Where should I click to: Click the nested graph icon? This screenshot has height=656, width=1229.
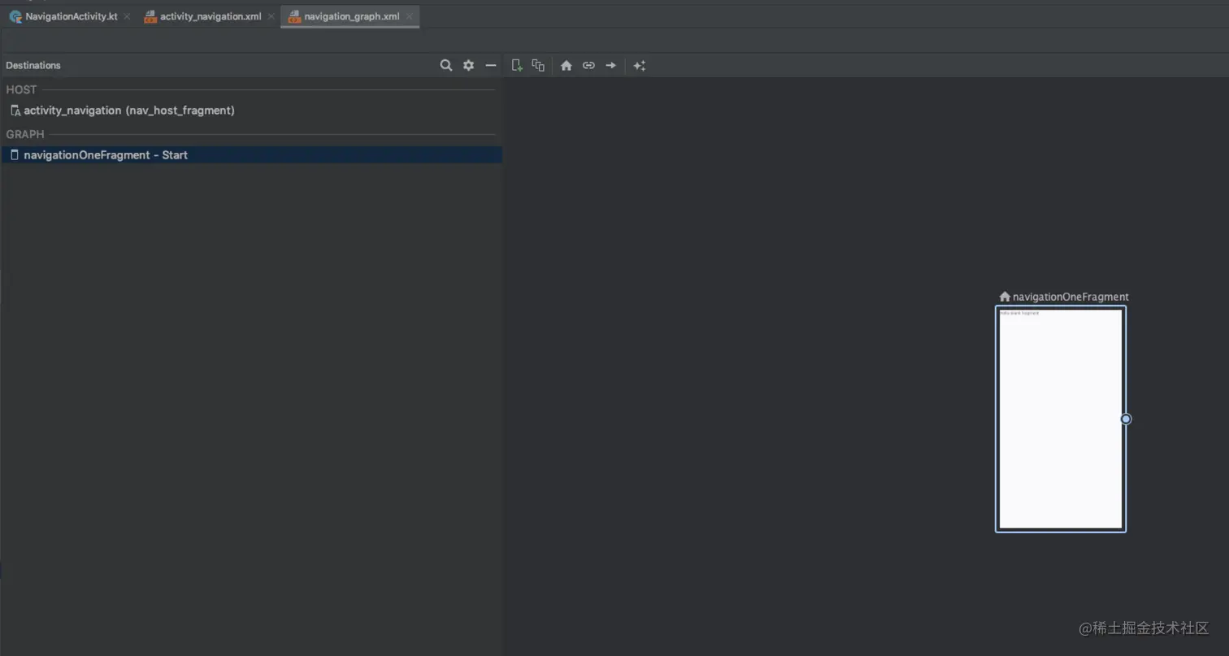[x=538, y=65]
